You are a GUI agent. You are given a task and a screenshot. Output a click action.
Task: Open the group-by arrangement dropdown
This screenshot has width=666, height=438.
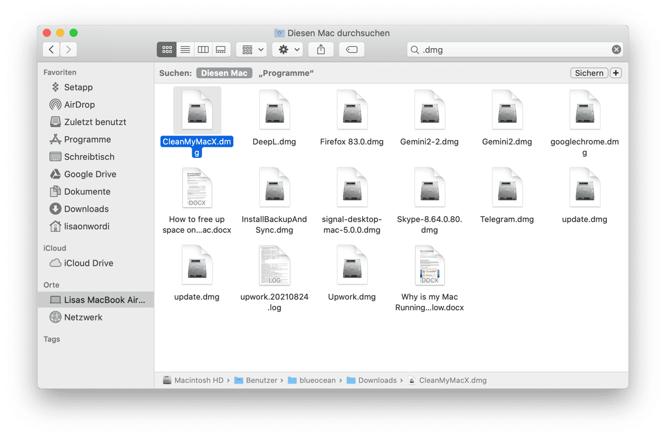(x=251, y=49)
